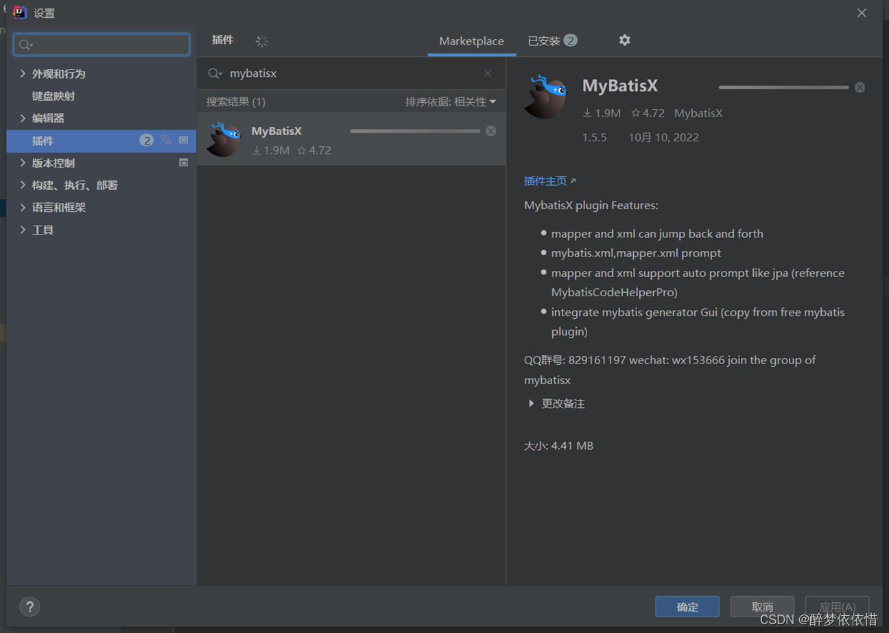Click large MyBatisX logo in detail pane
This screenshot has width=889, height=633.
click(546, 97)
